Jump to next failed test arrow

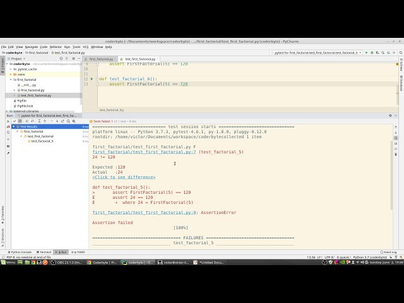pos(57,121)
